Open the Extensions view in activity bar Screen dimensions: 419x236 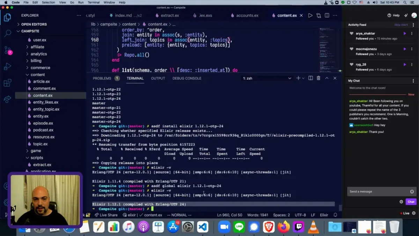[7, 83]
